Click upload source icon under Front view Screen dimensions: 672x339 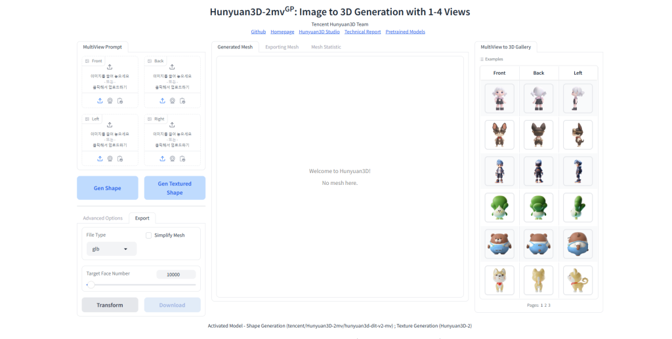pyautogui.click(x=100, y=100)
